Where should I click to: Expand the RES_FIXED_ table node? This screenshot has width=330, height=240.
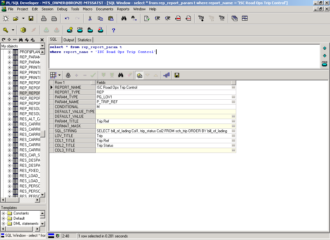pyautogui.click(x=9, y=171)
